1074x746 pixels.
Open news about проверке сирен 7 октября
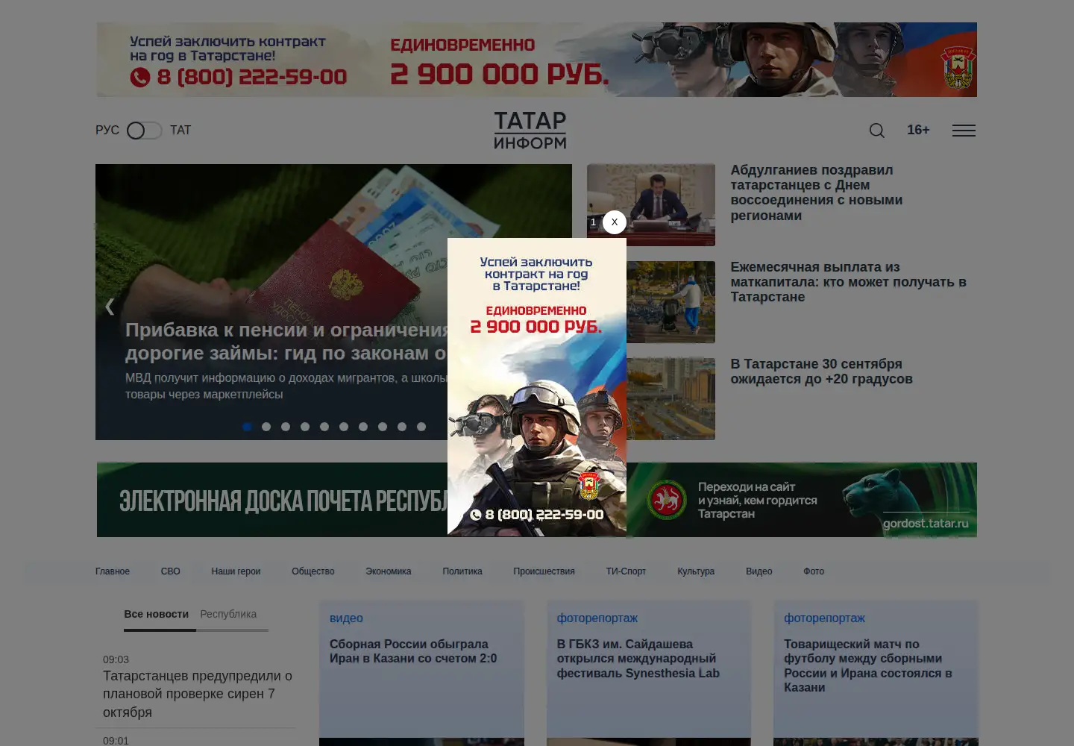tap(198, 694)
